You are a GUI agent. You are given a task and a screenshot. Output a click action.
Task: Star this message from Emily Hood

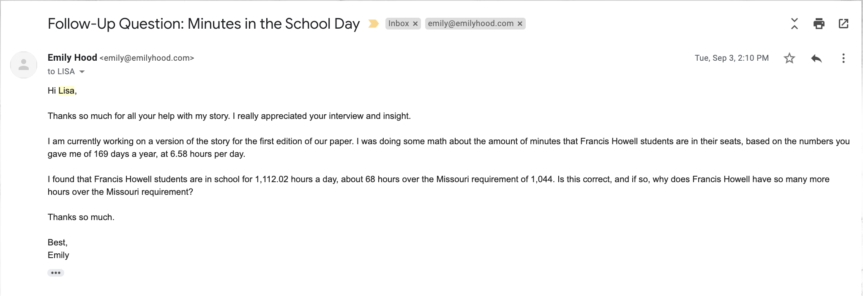[x=789, y=58]
